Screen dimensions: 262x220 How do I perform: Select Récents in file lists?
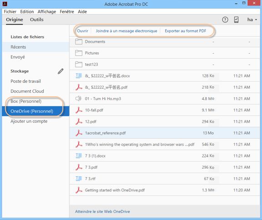coord(36,47)
